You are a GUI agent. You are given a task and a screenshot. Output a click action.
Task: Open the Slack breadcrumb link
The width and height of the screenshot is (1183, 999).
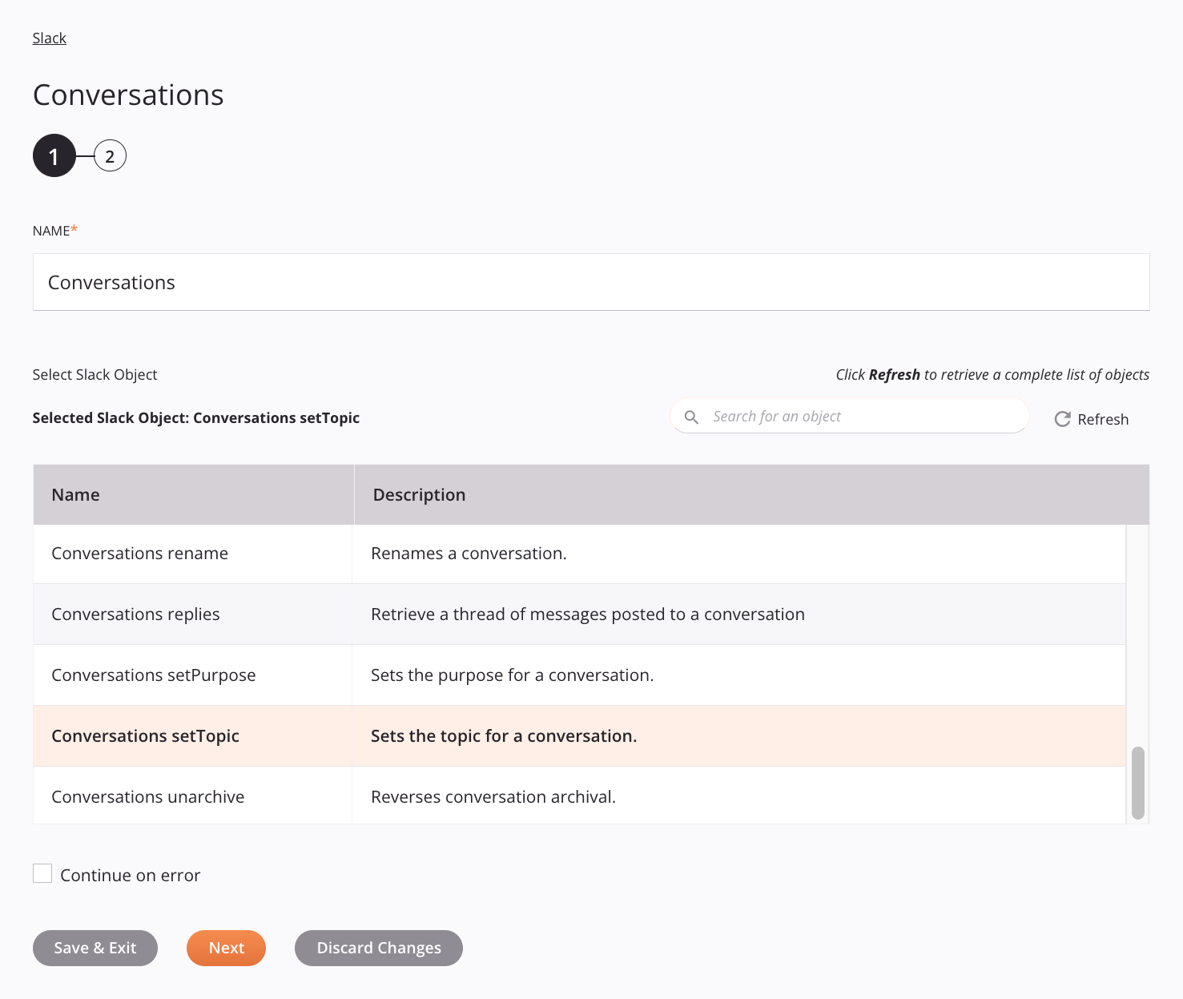[49, 38]
